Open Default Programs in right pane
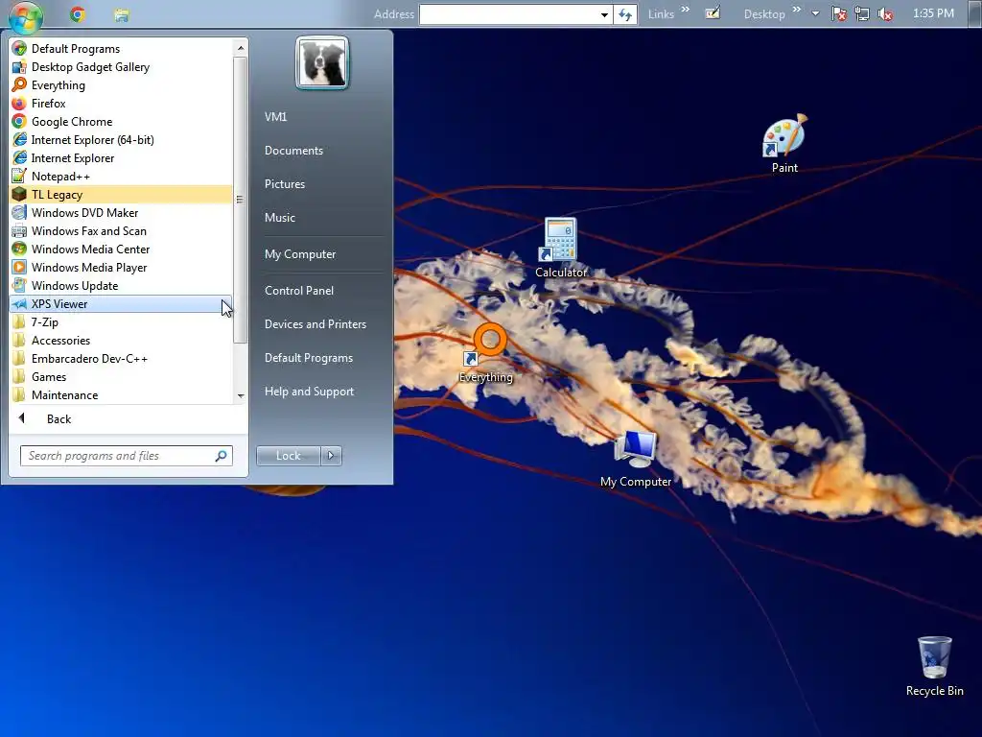The image size is (982, 737). pyautogui.click(x=308, y=358)
